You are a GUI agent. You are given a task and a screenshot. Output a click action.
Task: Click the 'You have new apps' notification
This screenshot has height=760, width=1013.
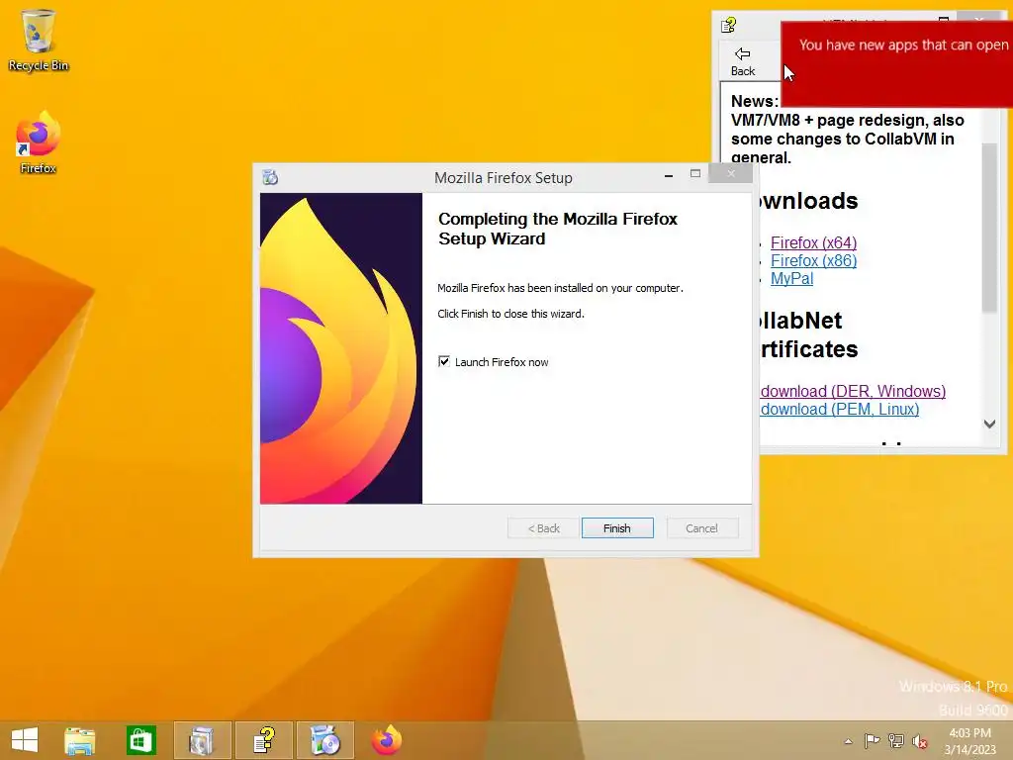[896, 63]
